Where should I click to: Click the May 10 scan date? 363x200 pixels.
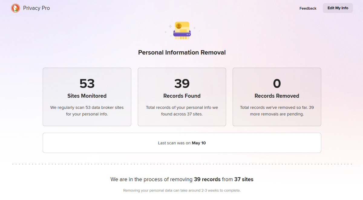(x=199, y=143)
